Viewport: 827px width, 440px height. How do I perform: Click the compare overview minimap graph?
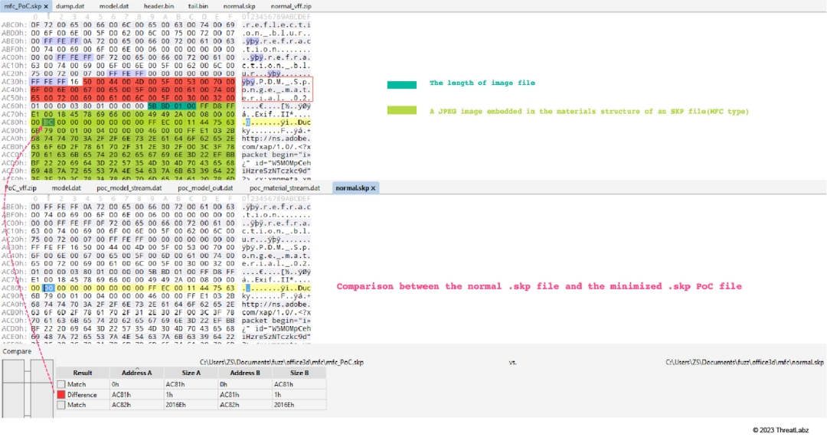[x=27, y=390]
